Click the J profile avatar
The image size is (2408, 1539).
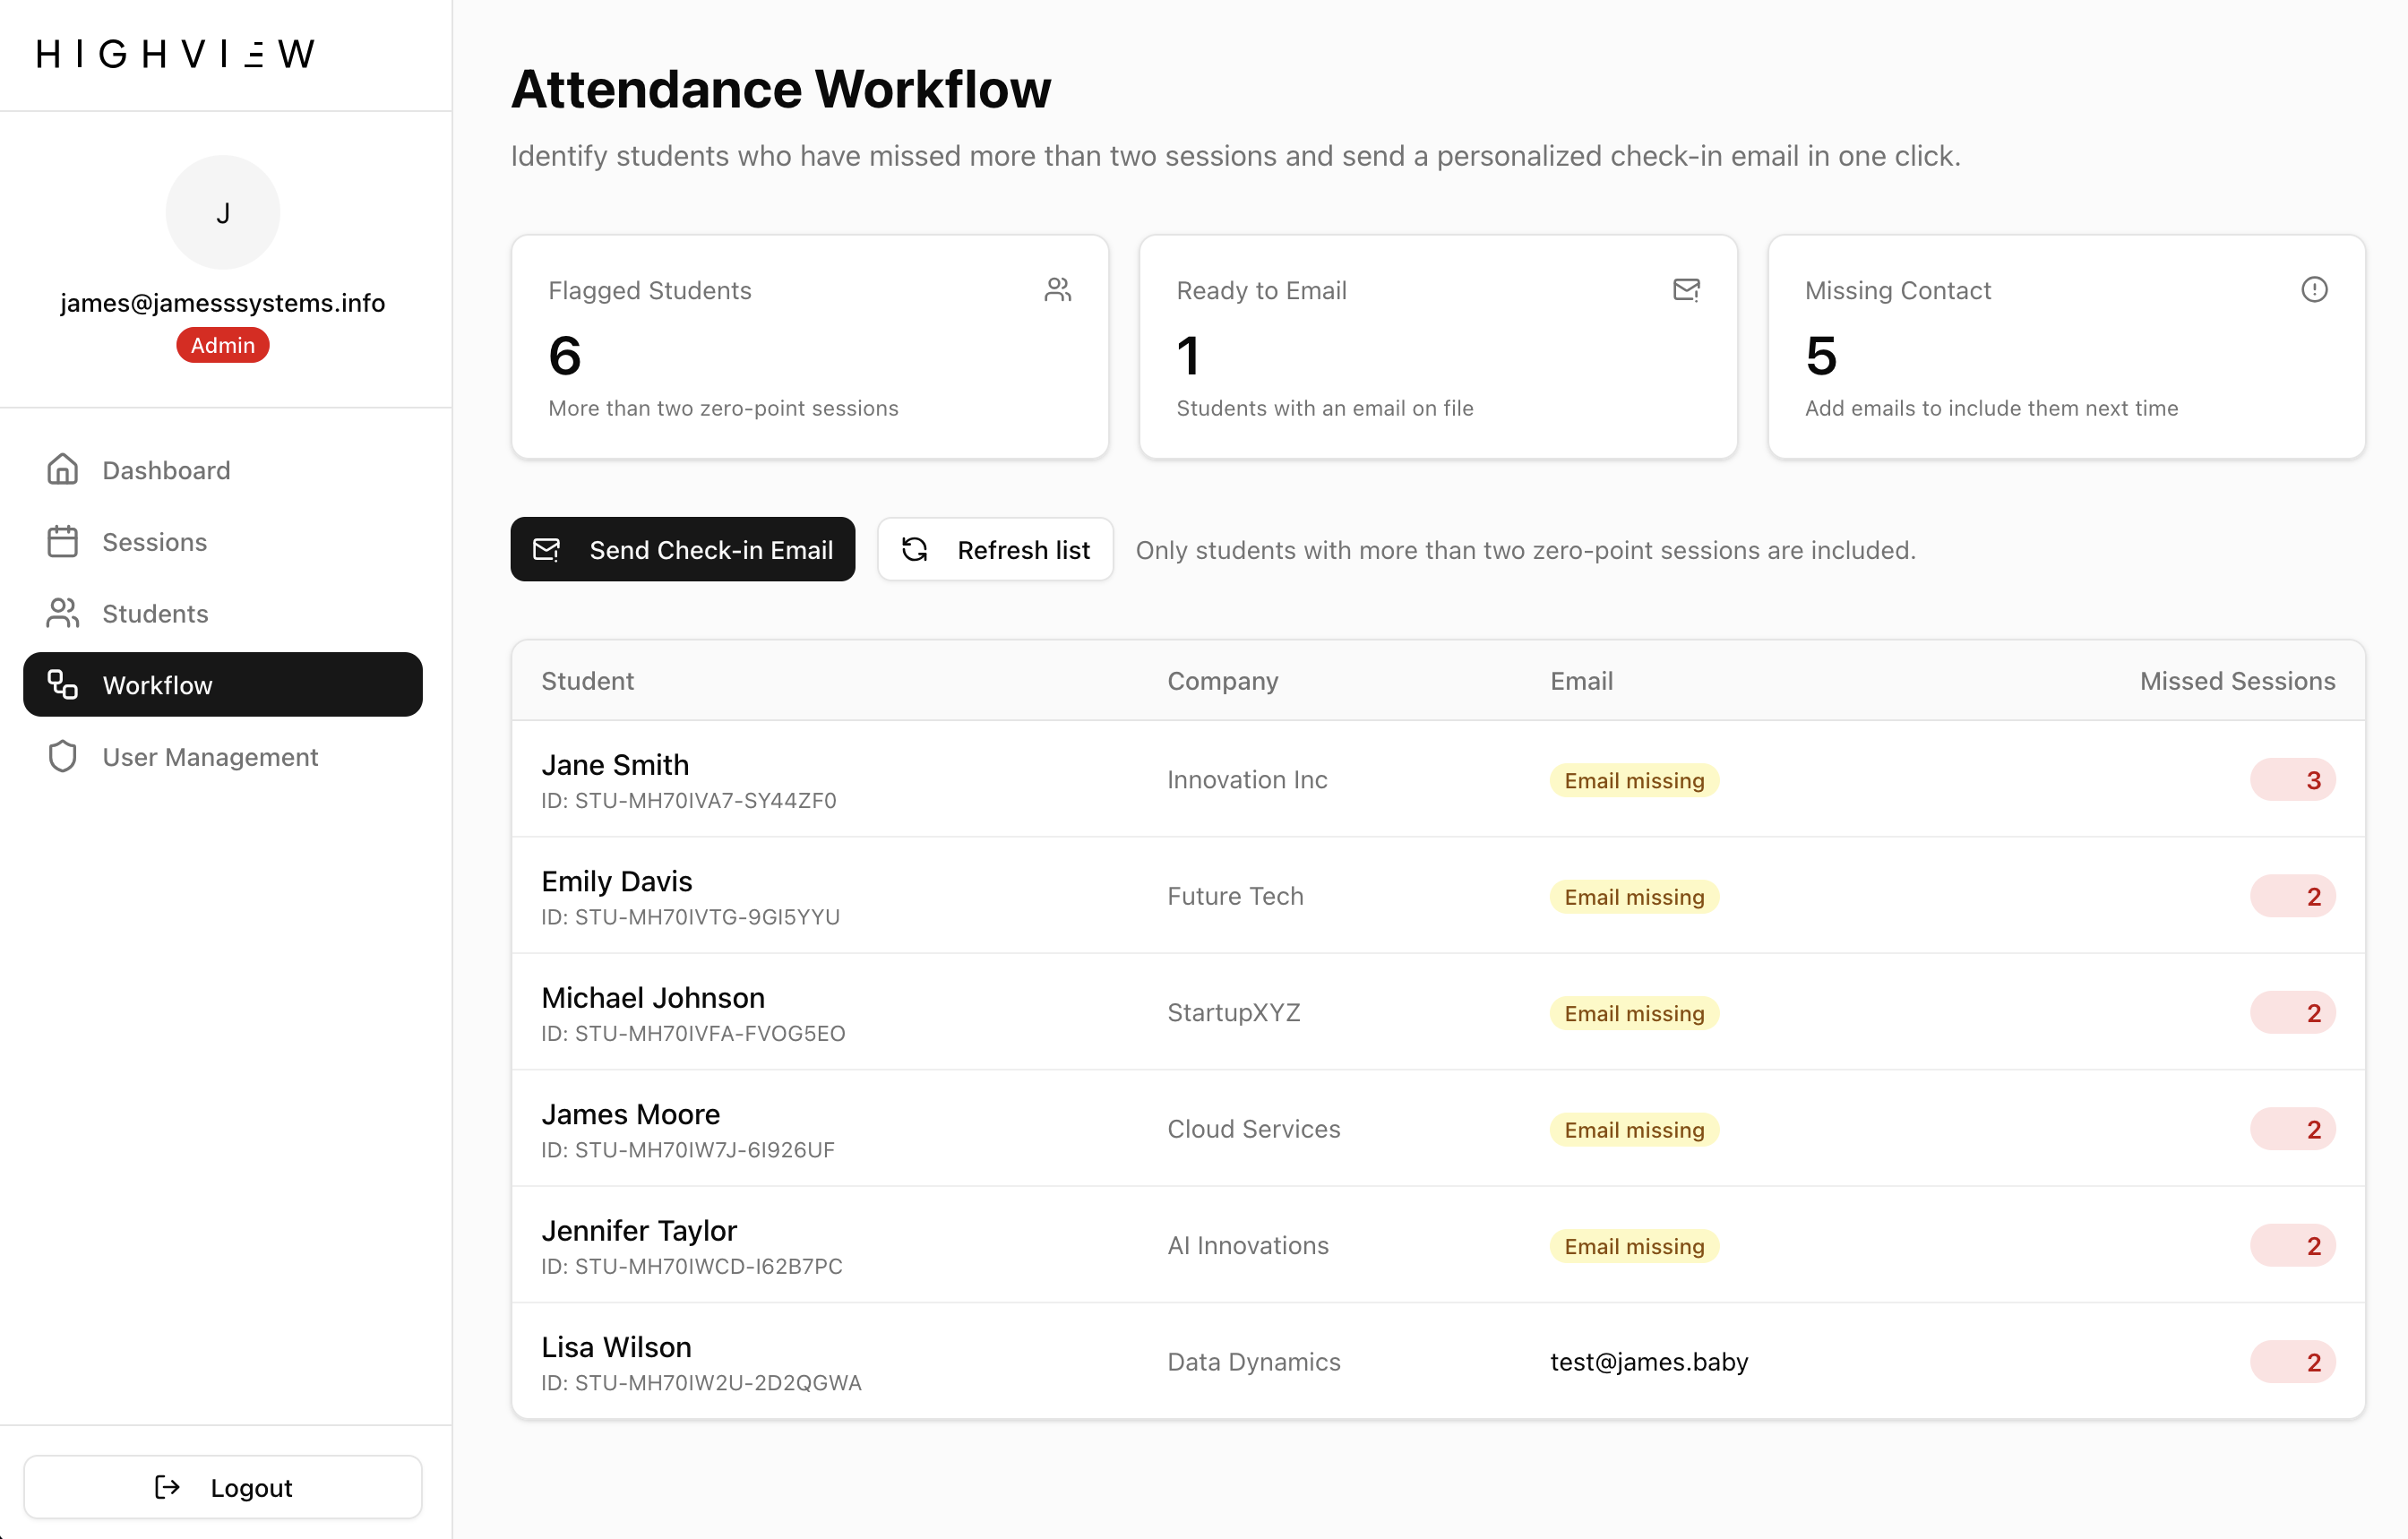point(222,213)
